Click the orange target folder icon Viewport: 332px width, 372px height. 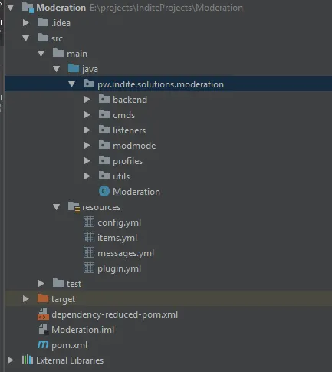pyautogui.click(x=43, y=298)
